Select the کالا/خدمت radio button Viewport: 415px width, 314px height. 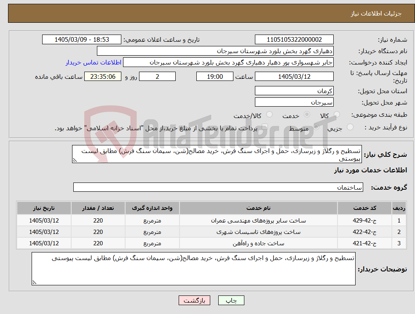[x=269, y=114]
